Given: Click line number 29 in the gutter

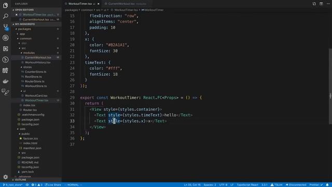Looking at the screenshot, I should pos(72,98).
